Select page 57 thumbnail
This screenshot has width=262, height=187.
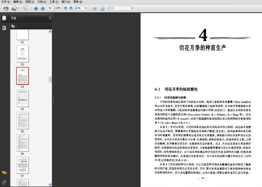click(x=23, y=165)
